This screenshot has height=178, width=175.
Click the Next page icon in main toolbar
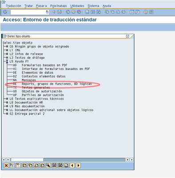(118, 12)
